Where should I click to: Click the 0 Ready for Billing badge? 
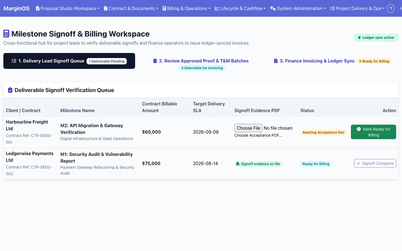[x=374, y=61]
